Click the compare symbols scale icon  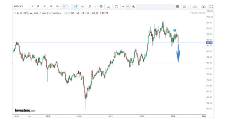[117, 6]
